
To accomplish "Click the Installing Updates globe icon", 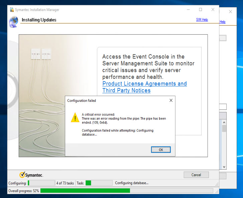I will click(14, 22).
